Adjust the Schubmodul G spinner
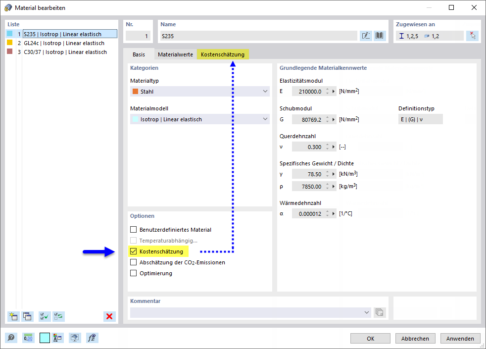 (x=327, y=119)
